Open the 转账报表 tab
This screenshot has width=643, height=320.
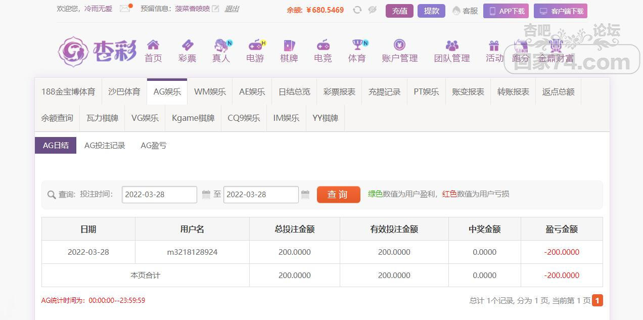[x=513, y=92]
